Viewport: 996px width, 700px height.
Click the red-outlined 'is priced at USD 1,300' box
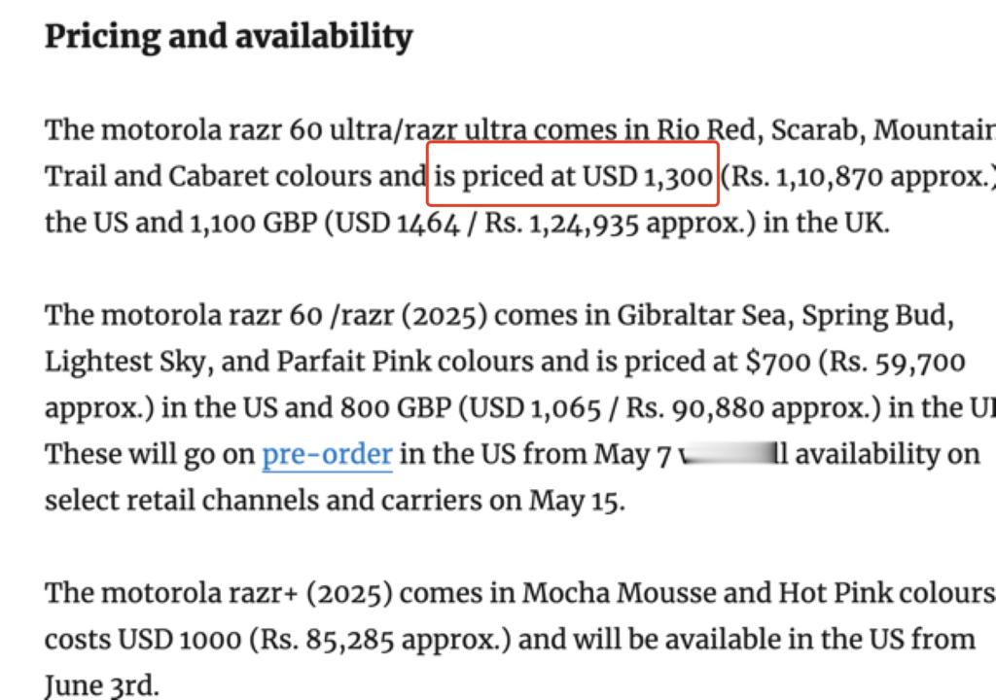(x=572, y=174)
